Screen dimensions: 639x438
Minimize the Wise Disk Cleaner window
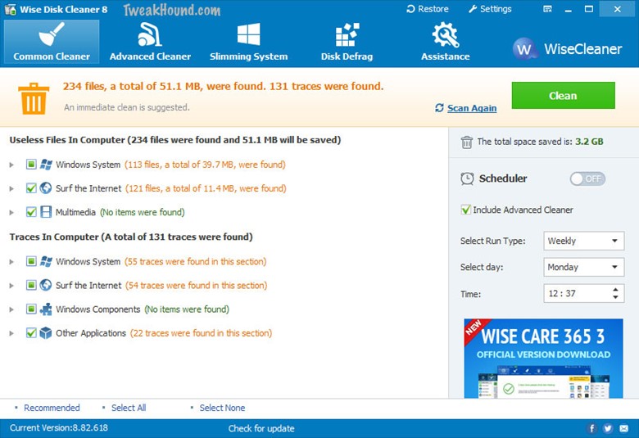pos(568,9)
